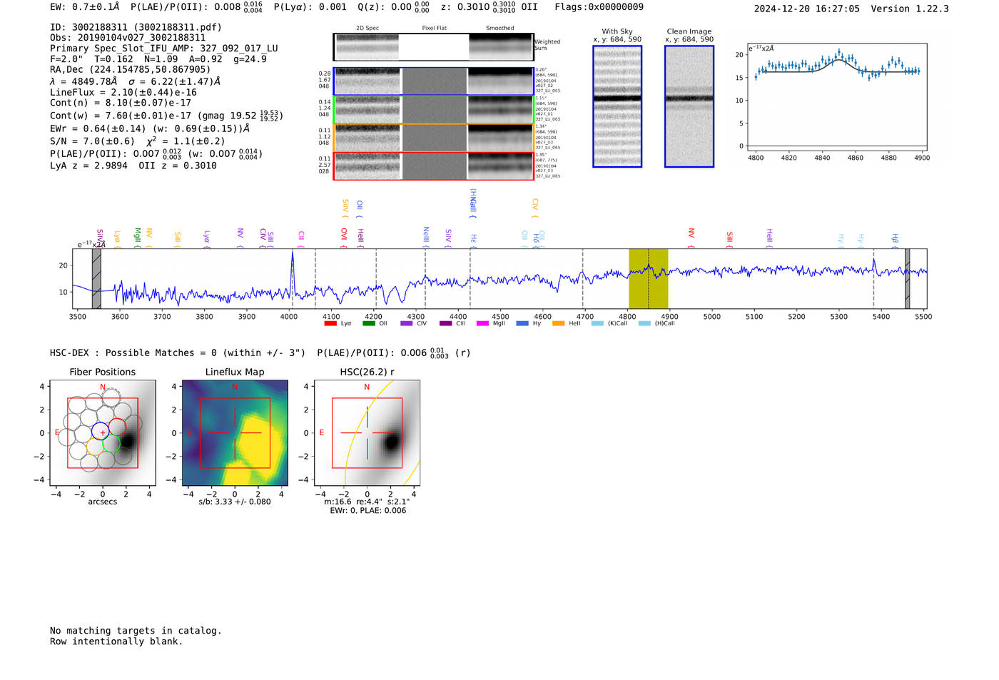Screen dimensions: 999x680
Task: Click the green fiber circle in Fiber Positions
Action: [x=111, y=443]
